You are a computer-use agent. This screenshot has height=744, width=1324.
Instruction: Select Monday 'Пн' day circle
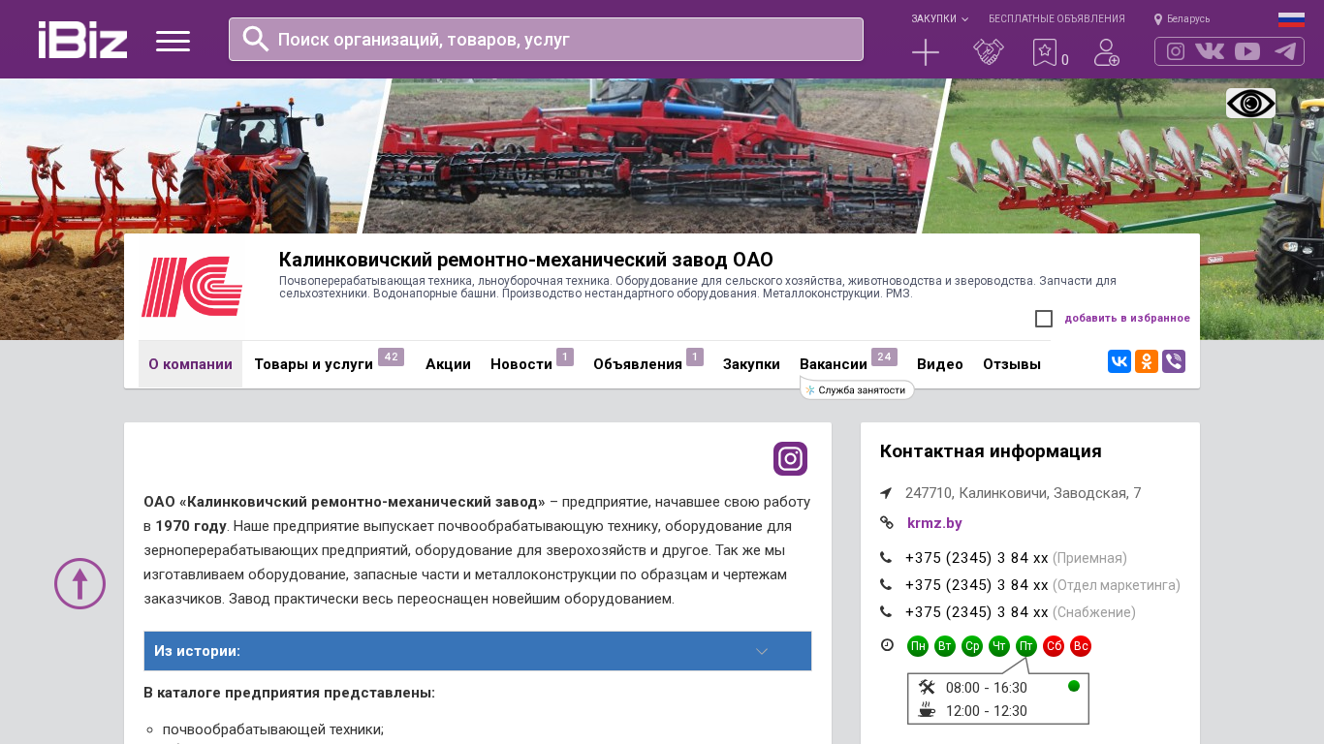click(918, 646)
